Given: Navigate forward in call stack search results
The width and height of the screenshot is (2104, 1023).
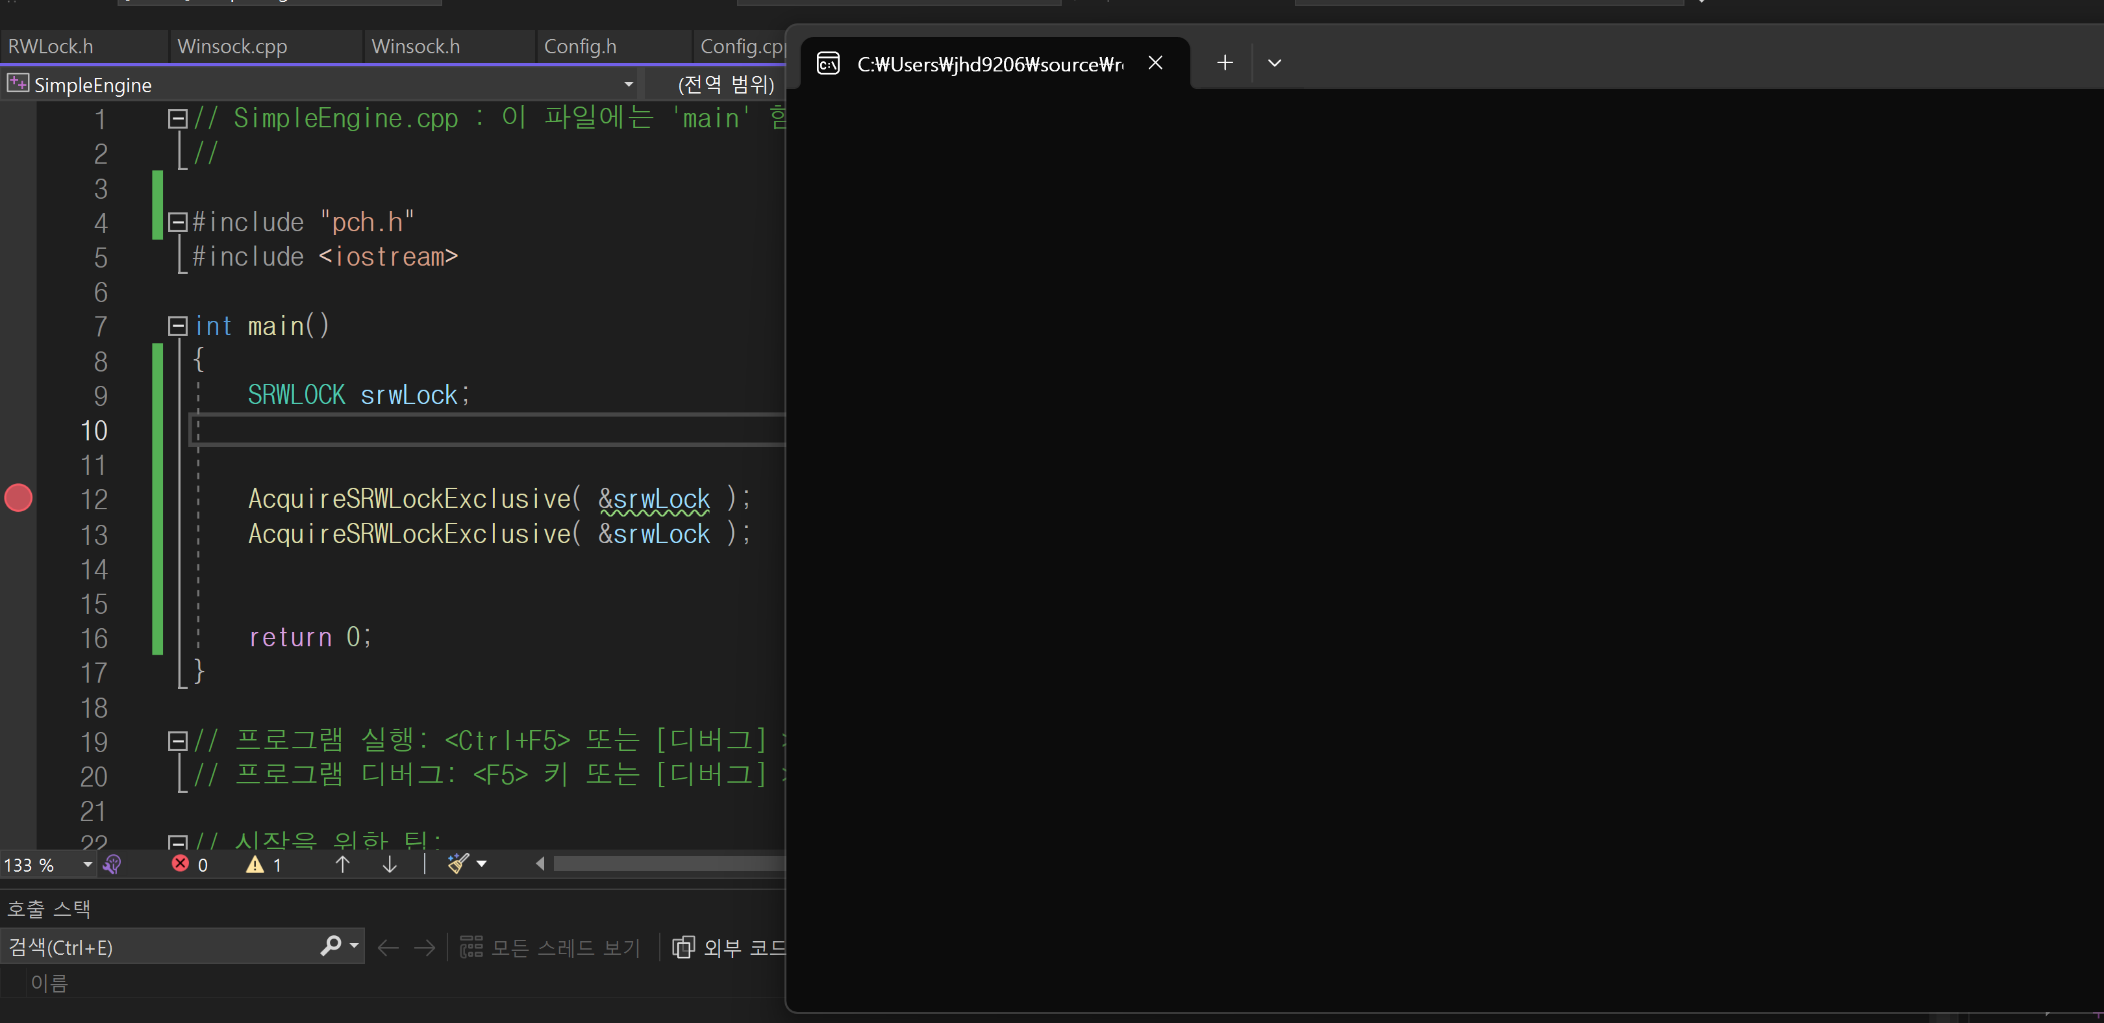Looking at the screenshot, I should (x=425, y=948).
